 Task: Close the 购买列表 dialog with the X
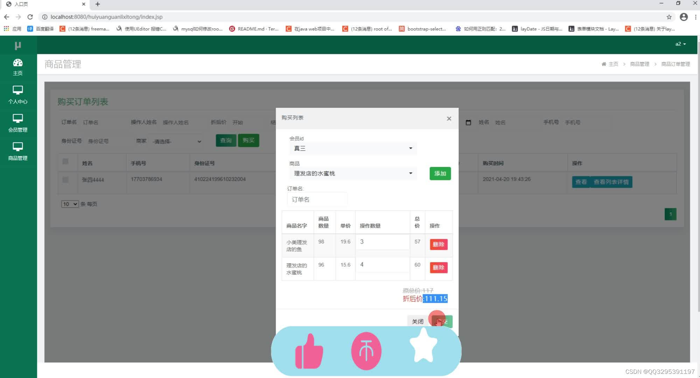tap(449, 119)
